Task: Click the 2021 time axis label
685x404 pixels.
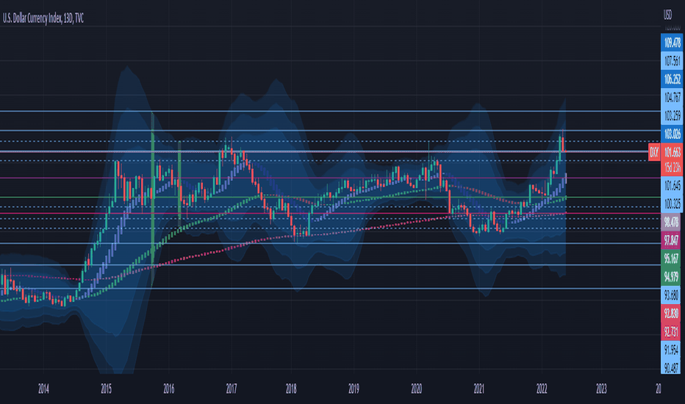Action: [x=478, y=389]
